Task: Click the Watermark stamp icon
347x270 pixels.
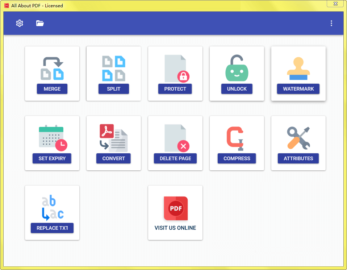Action: (298, 68)
